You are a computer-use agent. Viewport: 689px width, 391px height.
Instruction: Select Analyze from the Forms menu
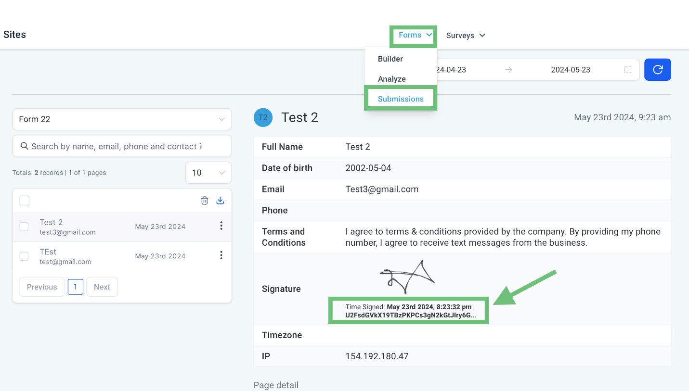(392, 79)
